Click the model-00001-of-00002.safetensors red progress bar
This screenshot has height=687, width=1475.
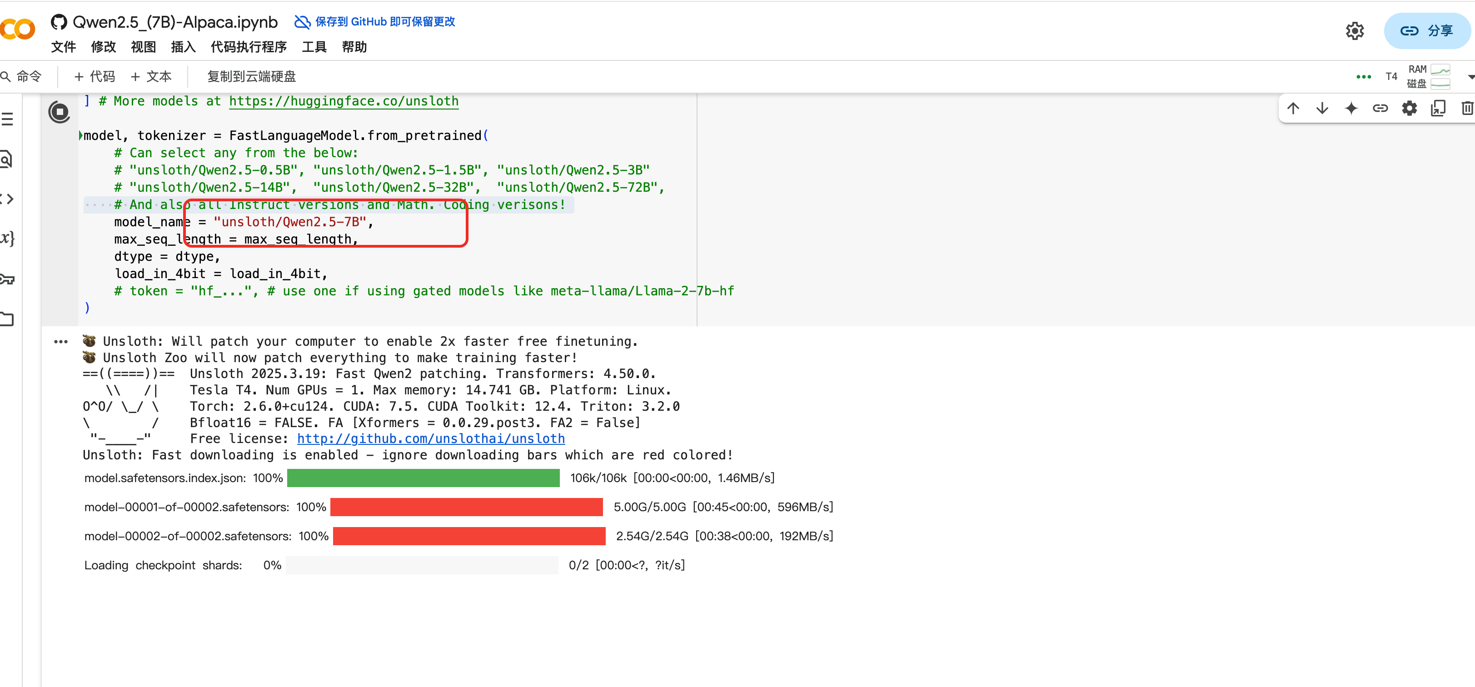(467, 507)
